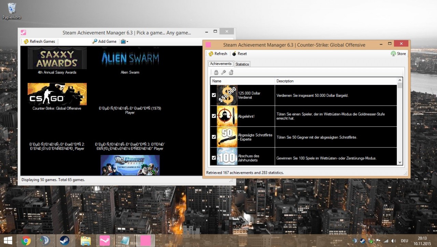437x247 pixels.
Task: Click 'Retrieved 167 achievements and 283 statistics.' status text
Action: point(245,172)
